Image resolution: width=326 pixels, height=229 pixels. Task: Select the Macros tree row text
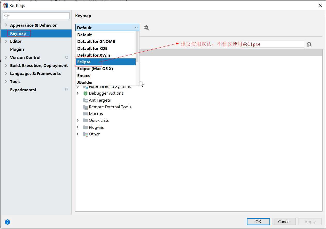click(x=96, y=114)
